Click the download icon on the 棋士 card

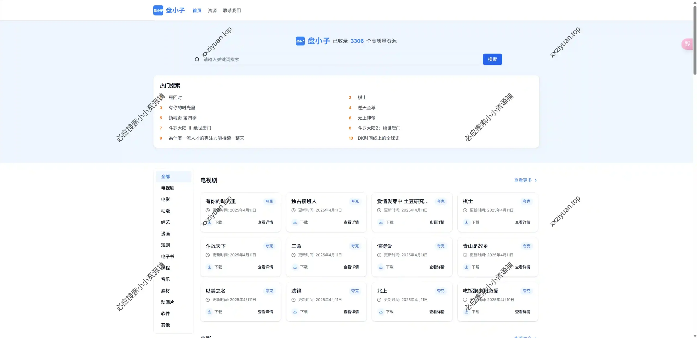click(x=466, y=222)
